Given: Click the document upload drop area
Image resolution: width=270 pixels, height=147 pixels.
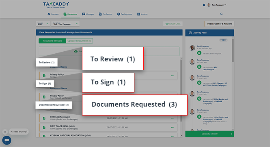Looking at the screenshot, I should (109, 51).
